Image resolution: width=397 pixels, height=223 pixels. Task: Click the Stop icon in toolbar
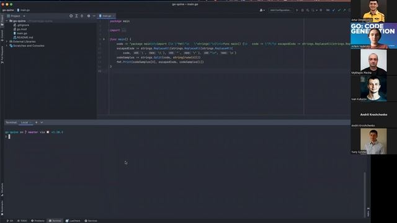click(x=321, y=10)
